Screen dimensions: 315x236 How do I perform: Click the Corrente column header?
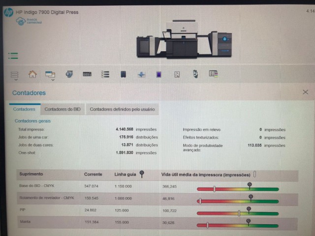93,174
